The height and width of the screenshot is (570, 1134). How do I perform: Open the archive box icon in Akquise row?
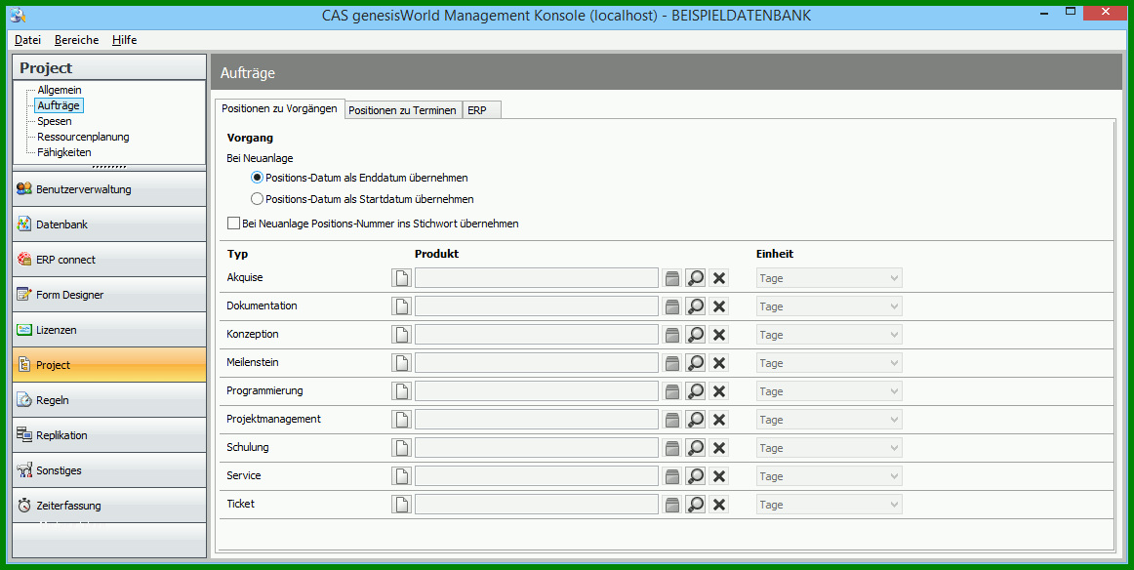pyautogui.click(x=671, y=278)
